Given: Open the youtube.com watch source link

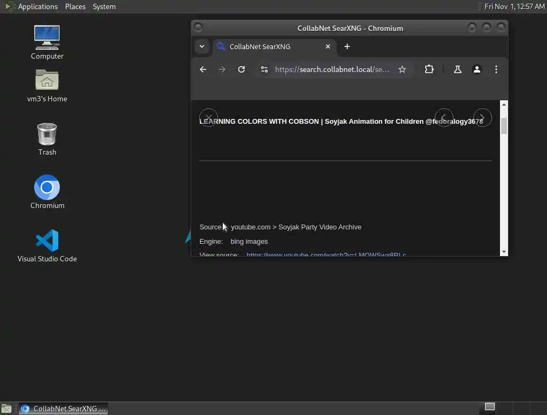Looking at the screenshot, I should [x=326, y=254].
